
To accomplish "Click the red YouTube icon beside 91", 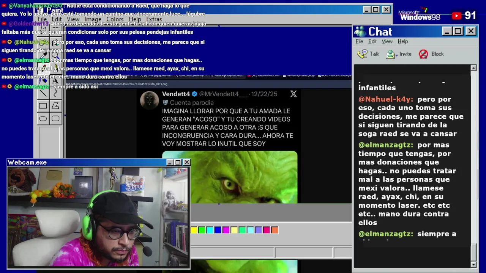I will pos(457,16).
